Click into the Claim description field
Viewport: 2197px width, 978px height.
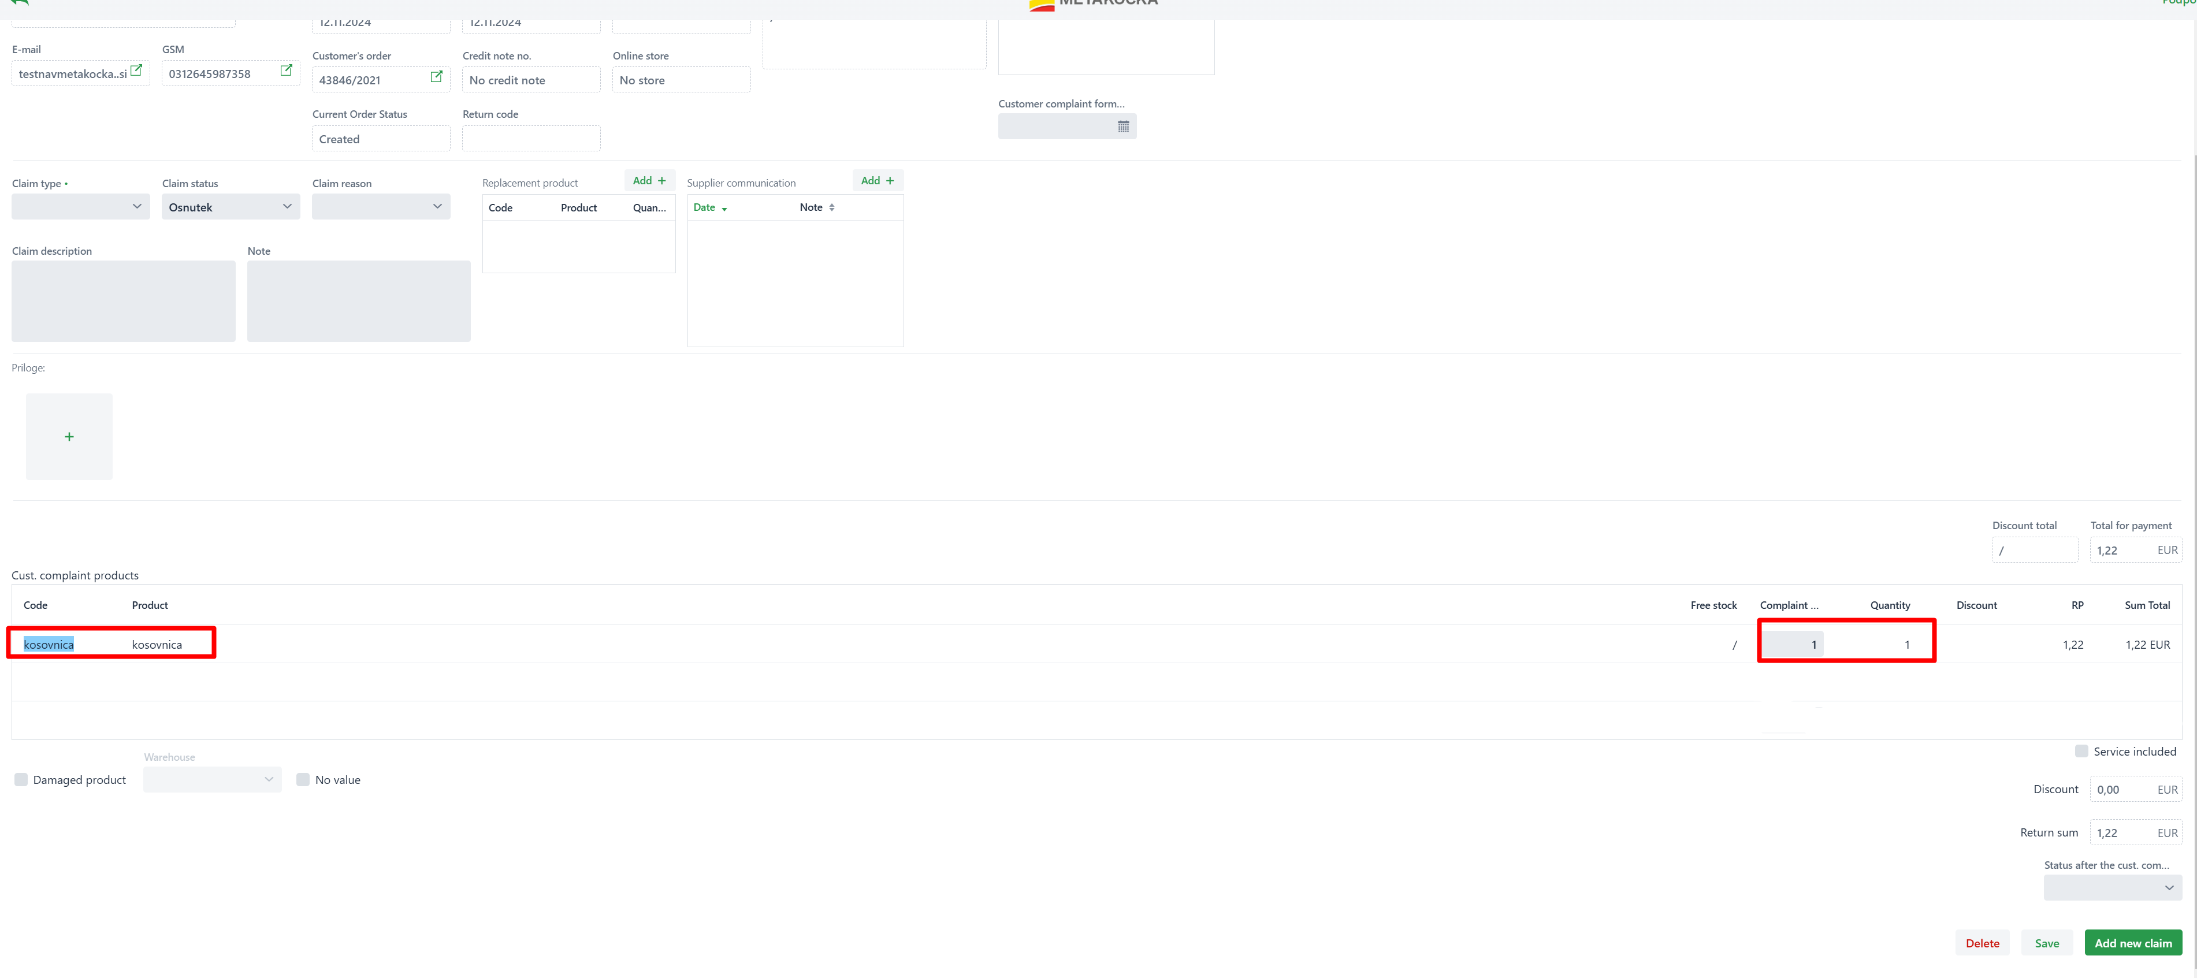point(123,302)
